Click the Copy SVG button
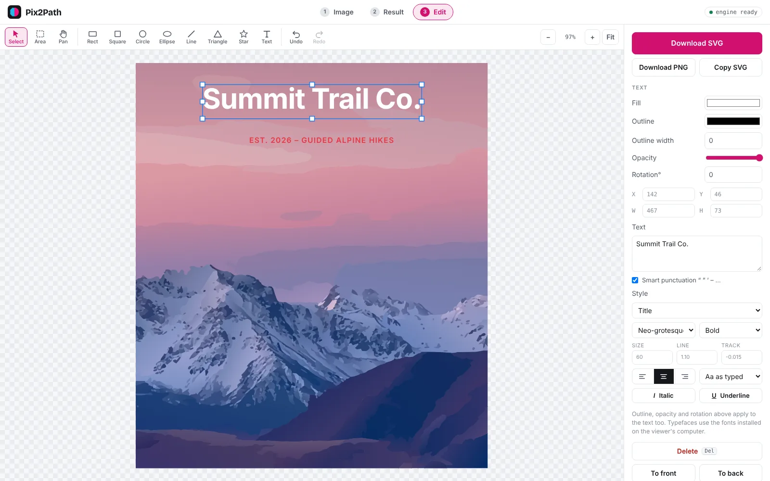This screenshot has width=770, height=481. (731, 67)
